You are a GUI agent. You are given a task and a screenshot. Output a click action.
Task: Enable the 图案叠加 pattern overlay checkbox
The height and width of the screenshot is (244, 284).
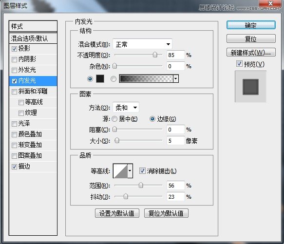click(x=14, y=156)
